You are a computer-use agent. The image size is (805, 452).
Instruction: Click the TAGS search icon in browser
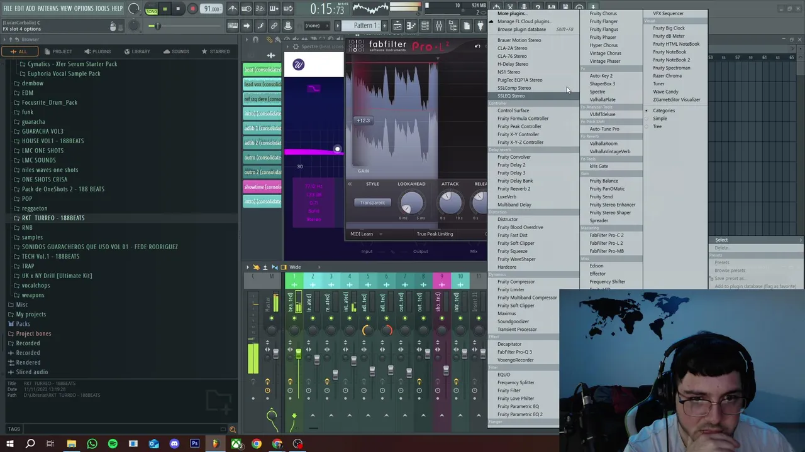click(x=232, y=429)
